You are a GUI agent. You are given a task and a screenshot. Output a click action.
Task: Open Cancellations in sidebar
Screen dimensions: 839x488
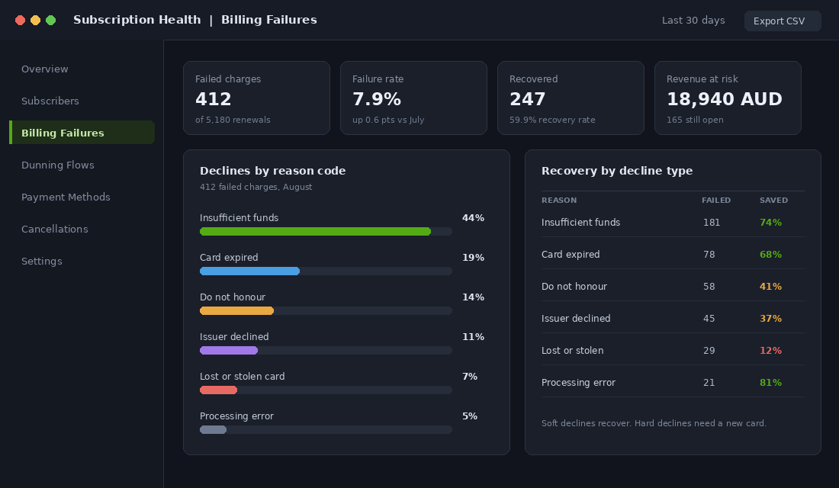tap(55, 229)
